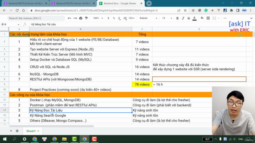
Task: Click the Undo icon in toolbar
Action: [x=69, y=18]
